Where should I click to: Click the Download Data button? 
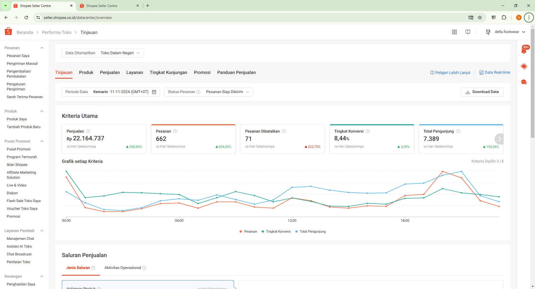[x=482, y=92]
